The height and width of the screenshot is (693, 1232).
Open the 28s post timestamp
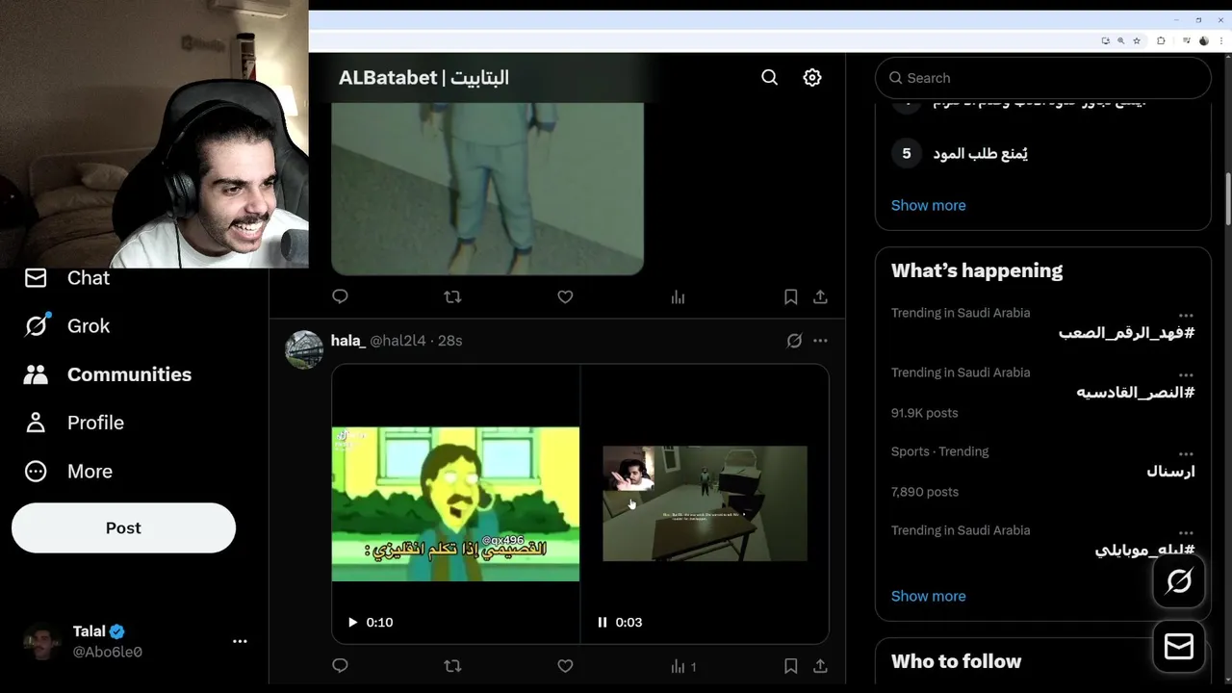pos(449,340)
